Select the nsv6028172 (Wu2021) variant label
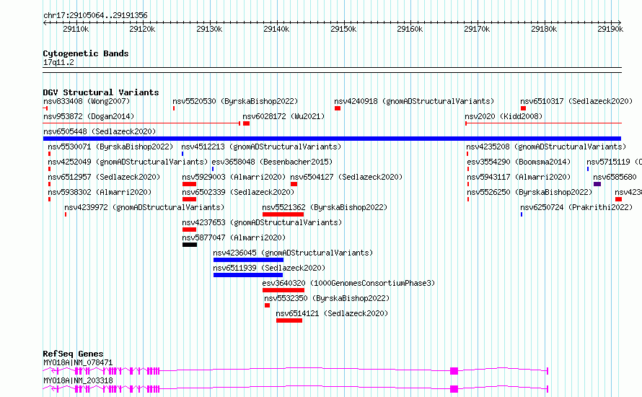 pos(283,116)
